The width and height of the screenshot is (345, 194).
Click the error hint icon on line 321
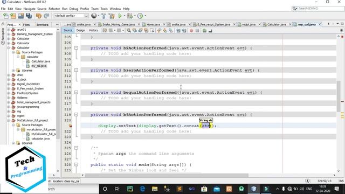(70, 126)
